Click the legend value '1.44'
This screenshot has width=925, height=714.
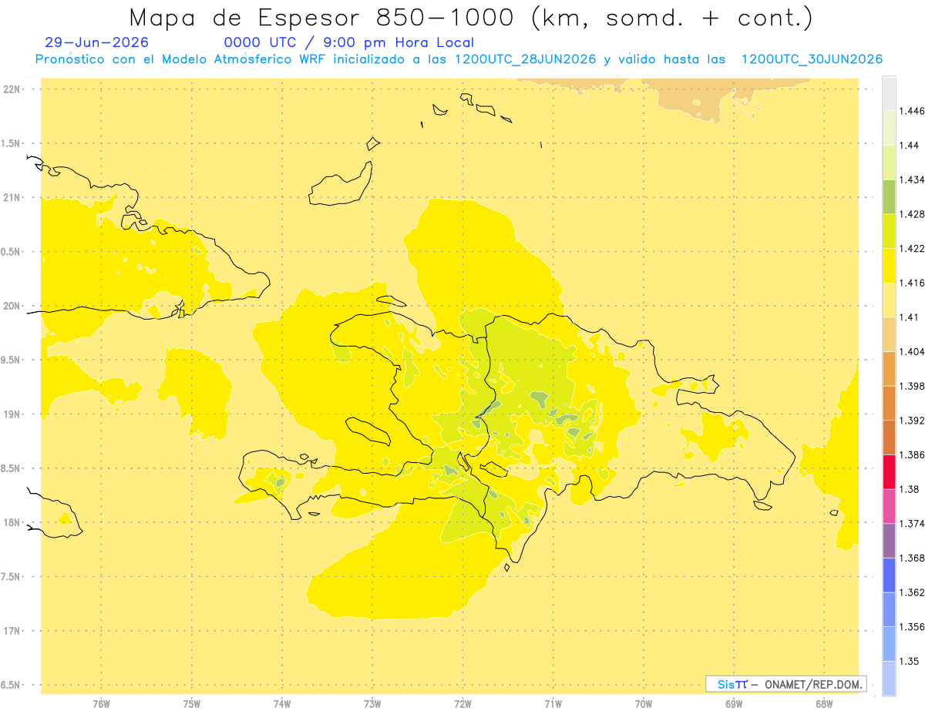click(909, 145)
